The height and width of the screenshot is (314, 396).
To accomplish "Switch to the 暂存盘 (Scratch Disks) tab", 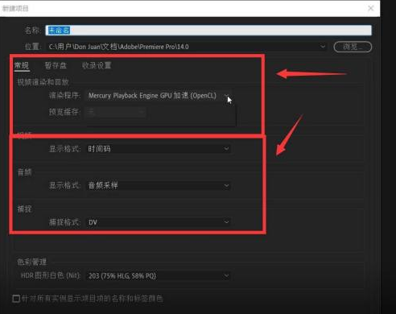I will pyautogui.click(x=56, y=65).
